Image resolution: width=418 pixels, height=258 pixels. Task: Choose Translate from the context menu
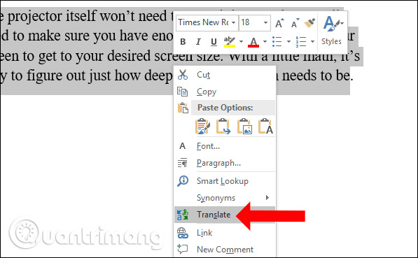[225, 215]
